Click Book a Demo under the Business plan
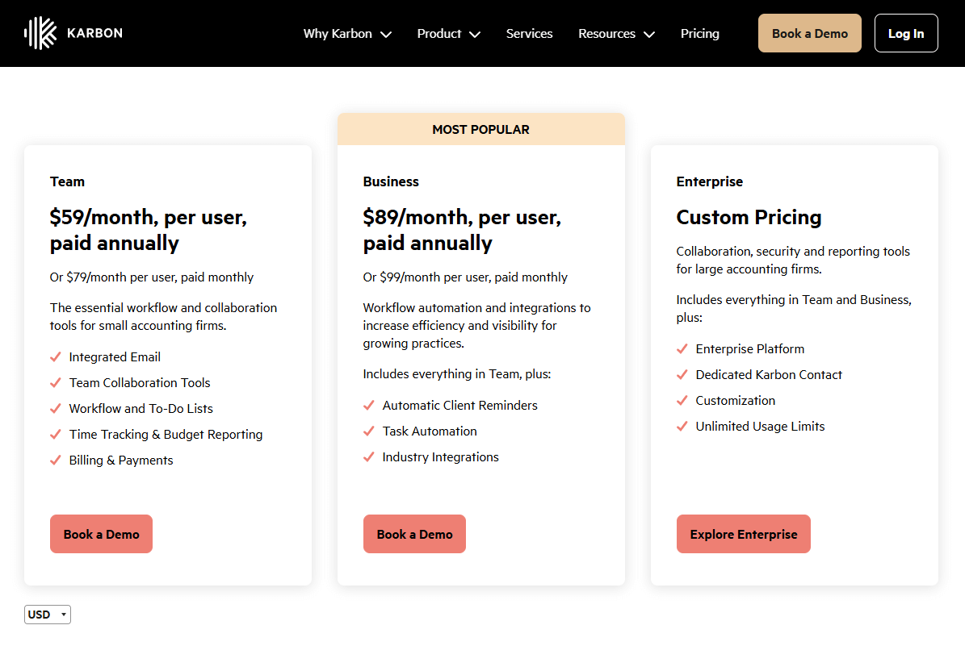Image resolution: width=965 pixels, height=646 pixels. click(414, 533)
